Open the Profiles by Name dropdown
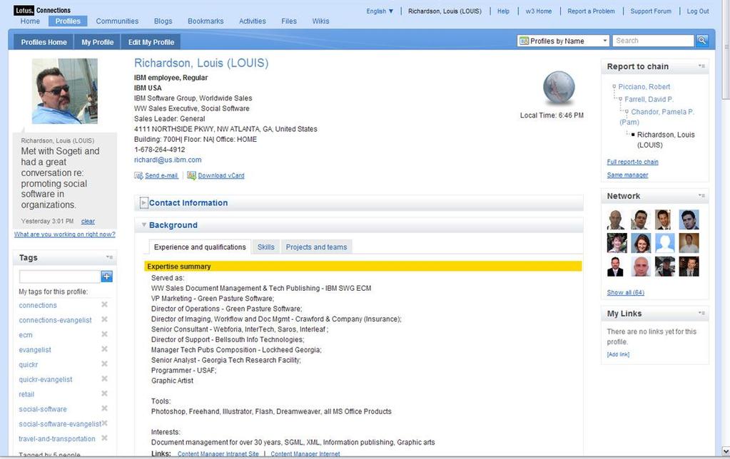 [x=563, y=41]
